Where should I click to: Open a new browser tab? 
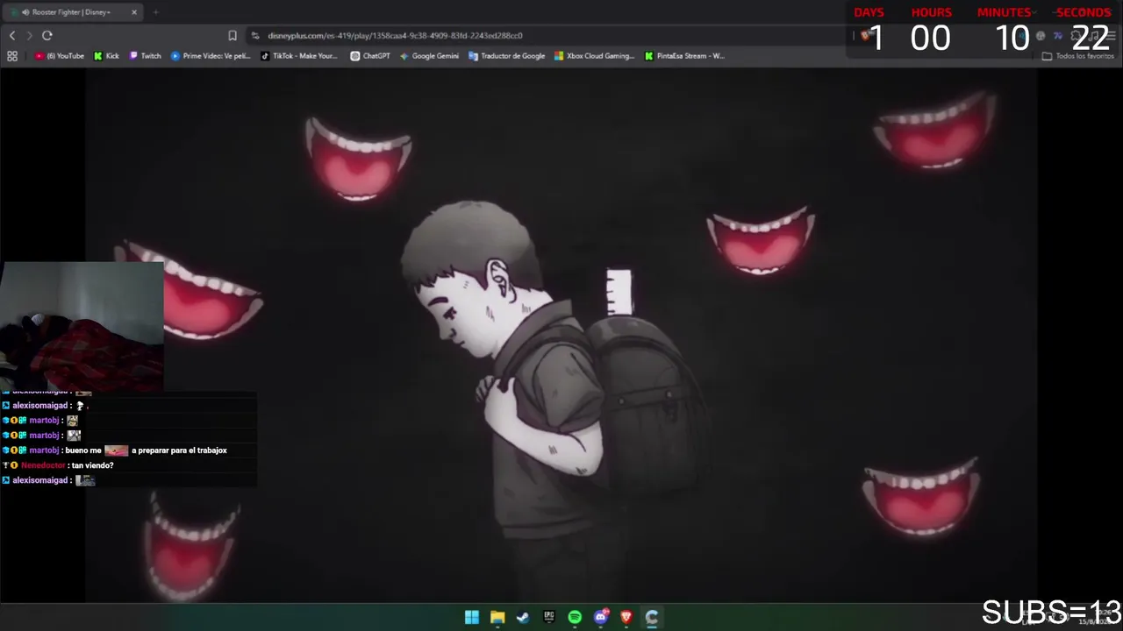[155, 12]
